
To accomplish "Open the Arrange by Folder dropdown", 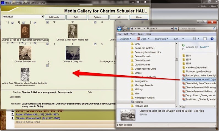I will click(204, 47).
